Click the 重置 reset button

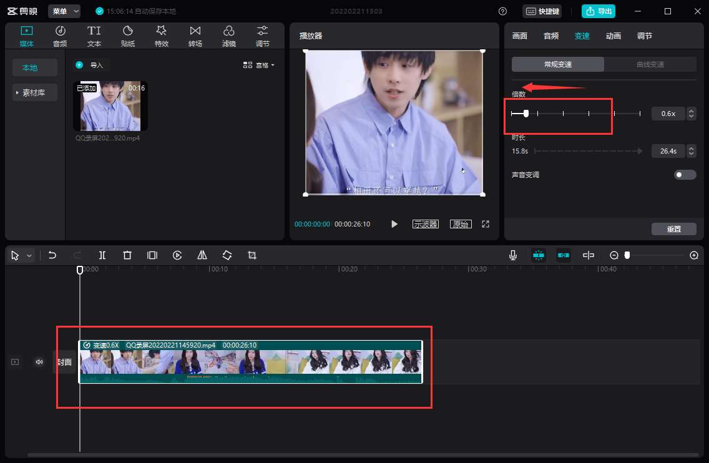point(674,229)
